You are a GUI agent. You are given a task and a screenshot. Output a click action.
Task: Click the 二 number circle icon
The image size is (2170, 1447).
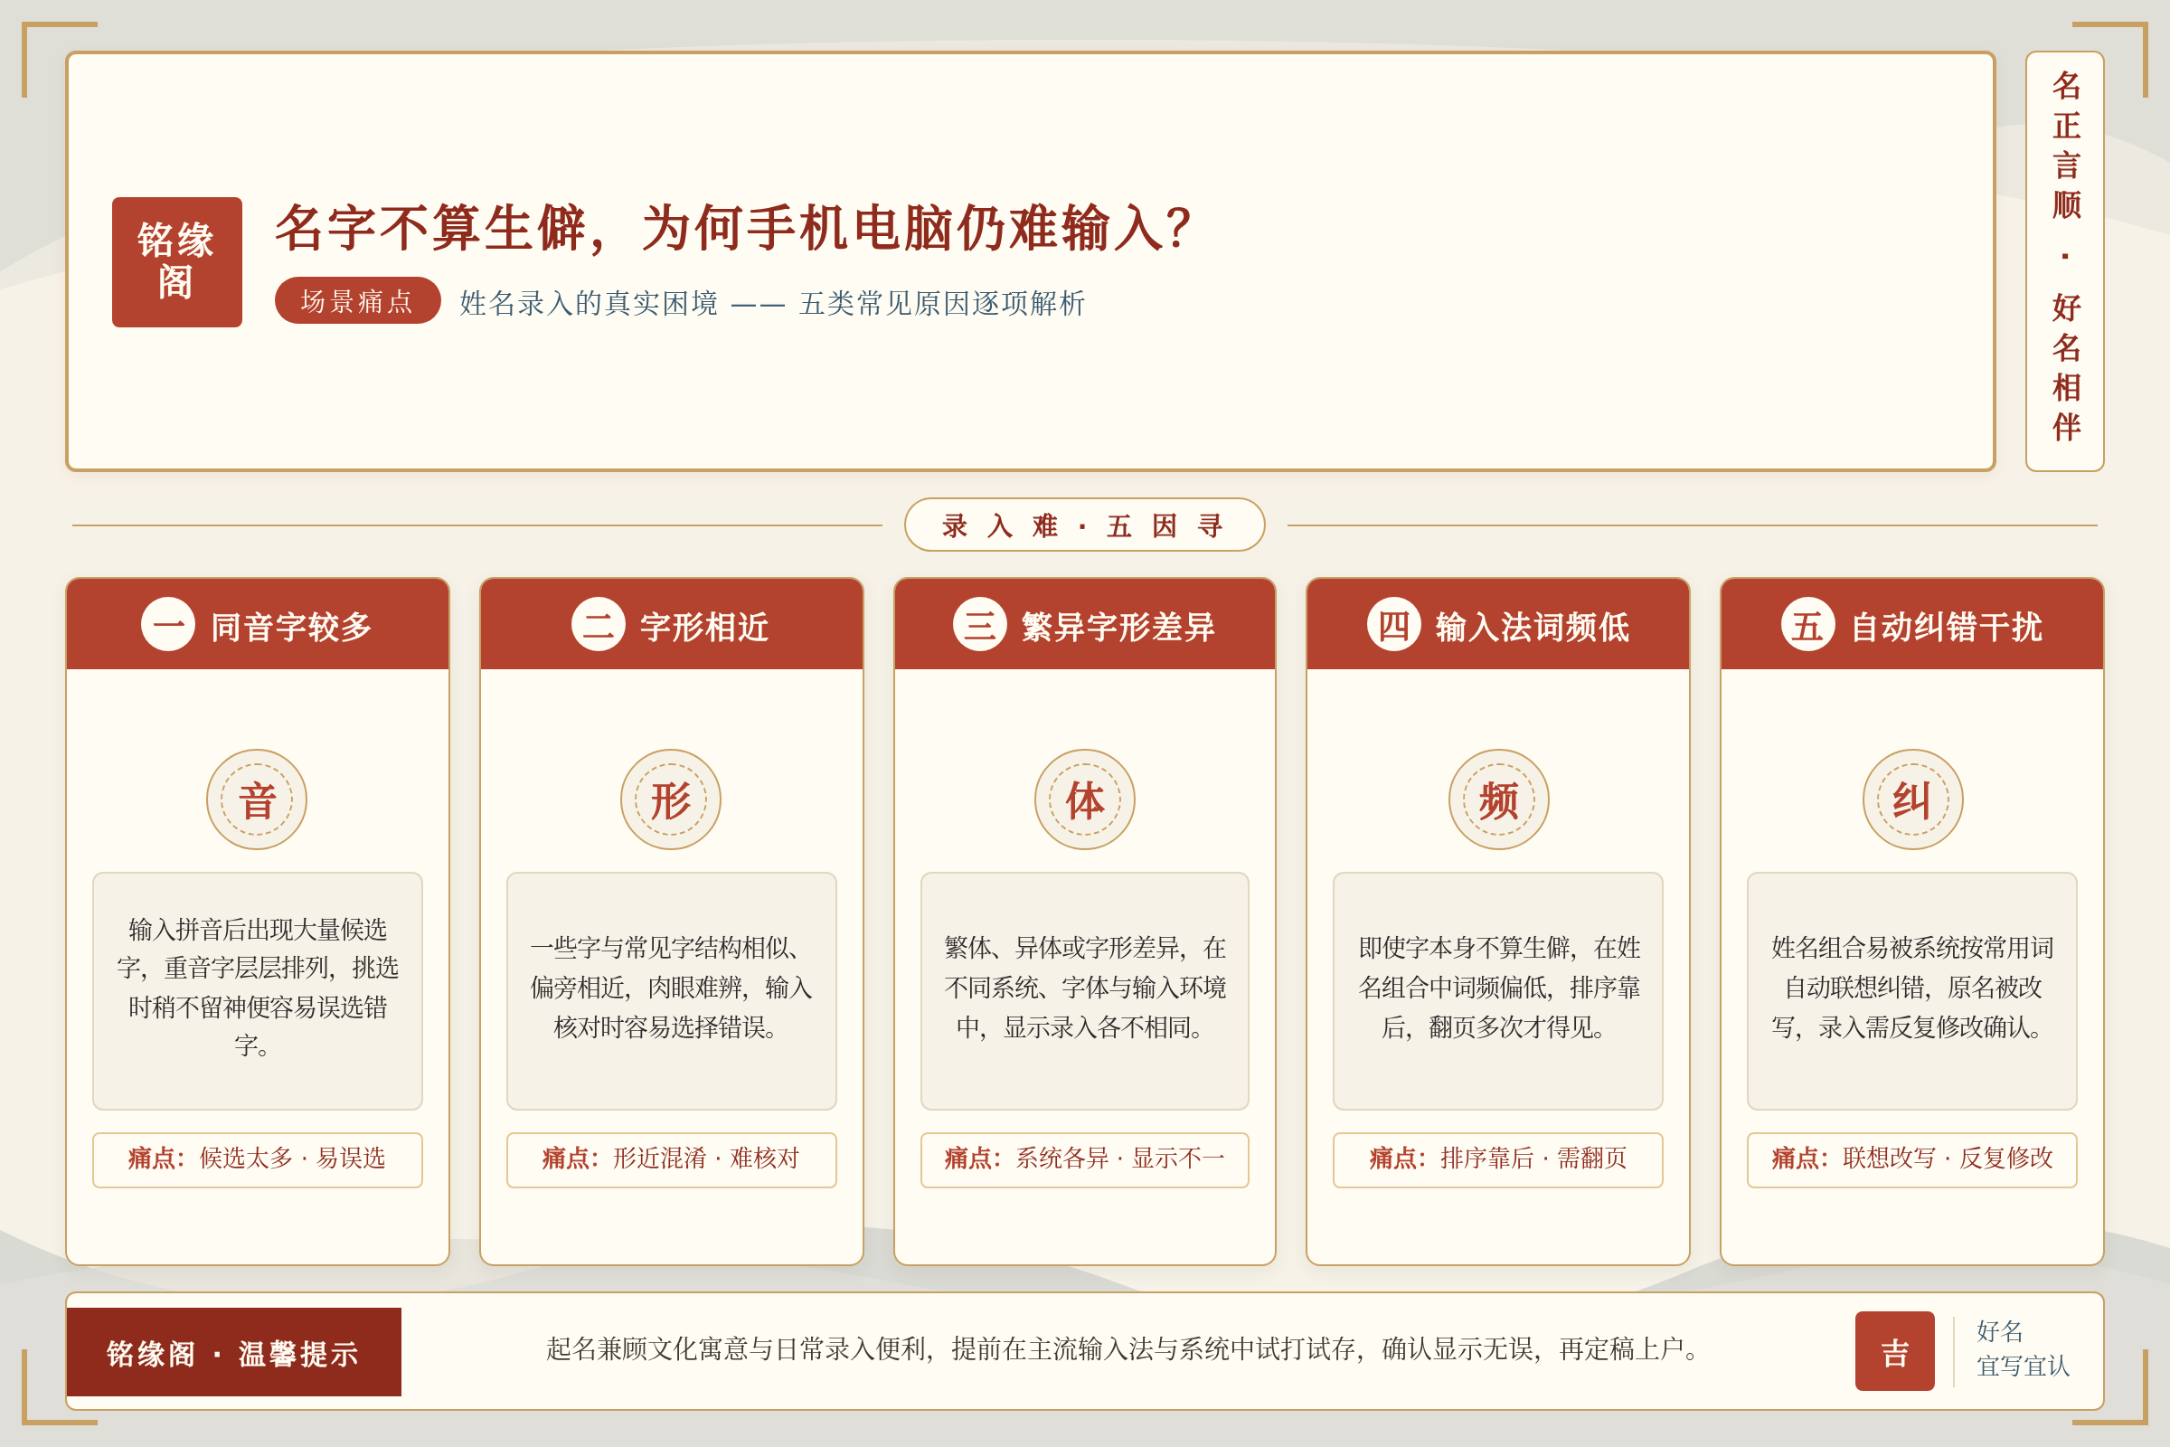[x=599, y=625]
